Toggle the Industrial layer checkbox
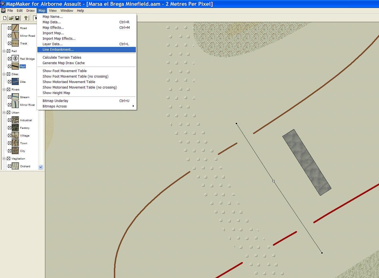The height and width of the screenshot is (278, 379). 10,120
